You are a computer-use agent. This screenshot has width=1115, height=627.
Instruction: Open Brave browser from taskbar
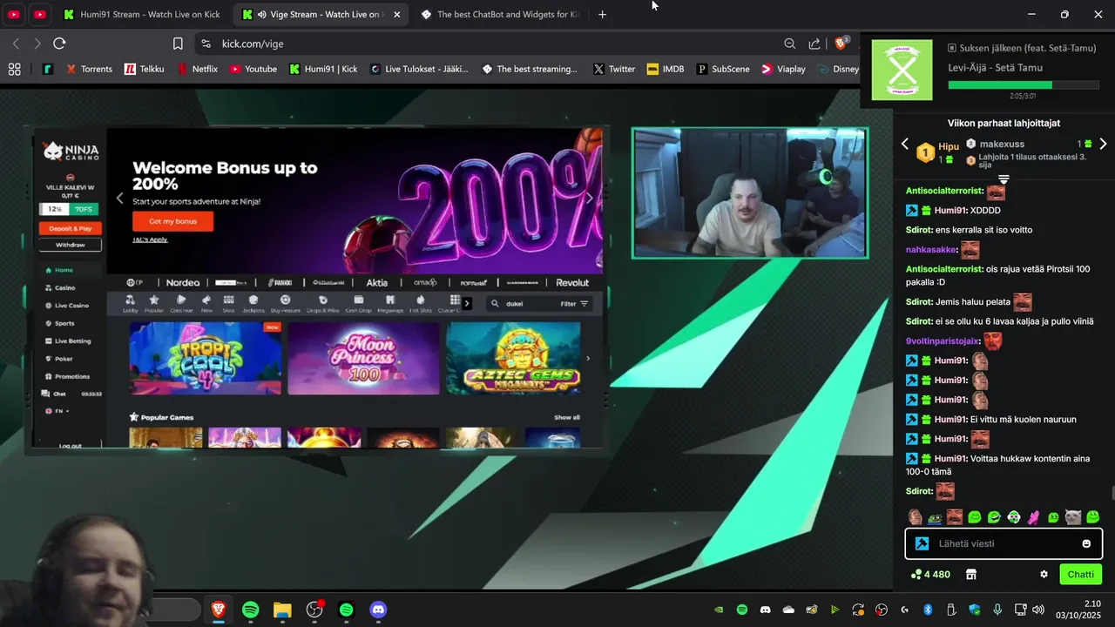[219, 610]
